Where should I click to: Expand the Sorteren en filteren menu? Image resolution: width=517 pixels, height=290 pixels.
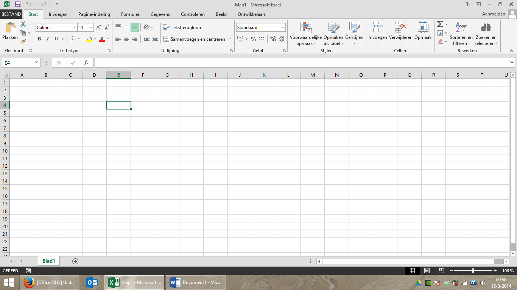pos(461,34)
